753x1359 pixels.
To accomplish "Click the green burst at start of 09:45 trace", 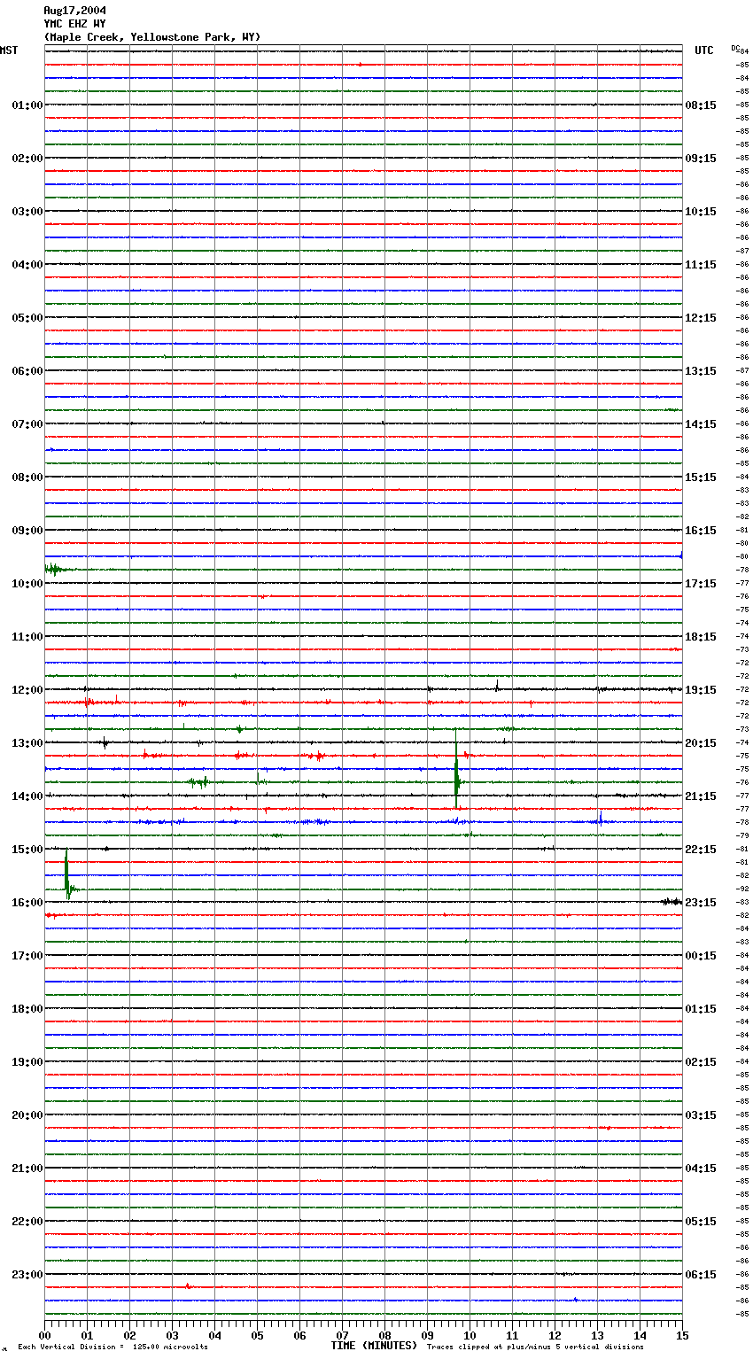I will 56,569.
